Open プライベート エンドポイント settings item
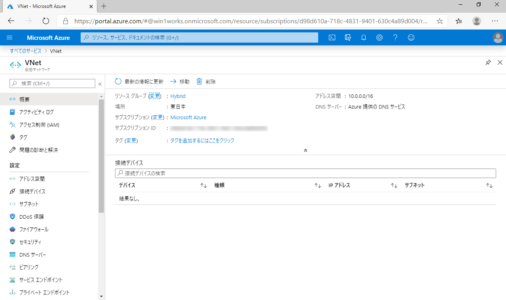 click(x=49, y=292)
